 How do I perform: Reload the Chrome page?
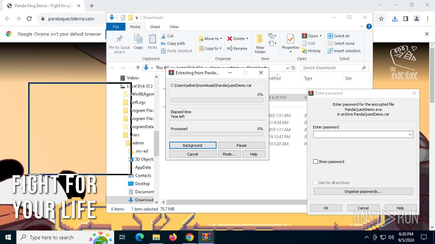(x=29, y=19)
